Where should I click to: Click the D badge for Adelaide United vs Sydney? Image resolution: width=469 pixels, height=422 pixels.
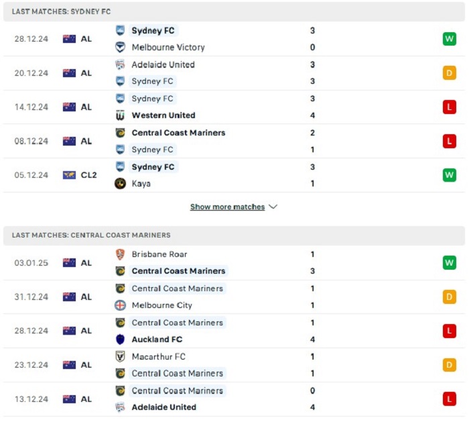click(450, 73)
